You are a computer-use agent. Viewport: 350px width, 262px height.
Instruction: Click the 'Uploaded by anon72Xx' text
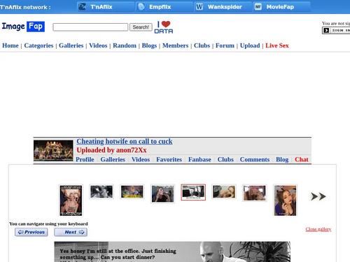111,150
